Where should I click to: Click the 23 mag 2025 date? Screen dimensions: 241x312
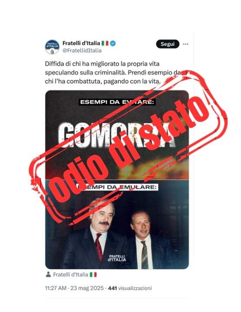[87, 288]
